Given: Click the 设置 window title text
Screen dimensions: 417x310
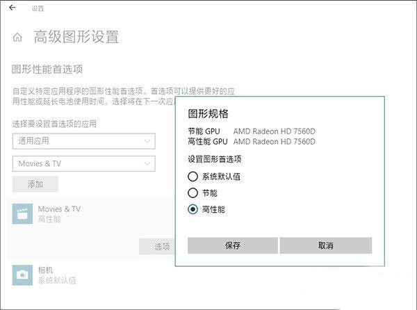Looking at the screenshot, I should (x=38, y=8).
